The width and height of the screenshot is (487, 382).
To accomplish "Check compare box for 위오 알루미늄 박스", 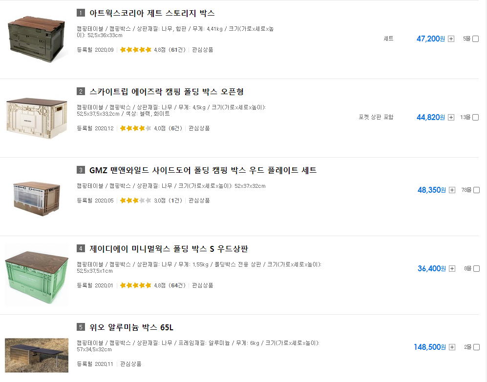I will click(x=476, y=347).
